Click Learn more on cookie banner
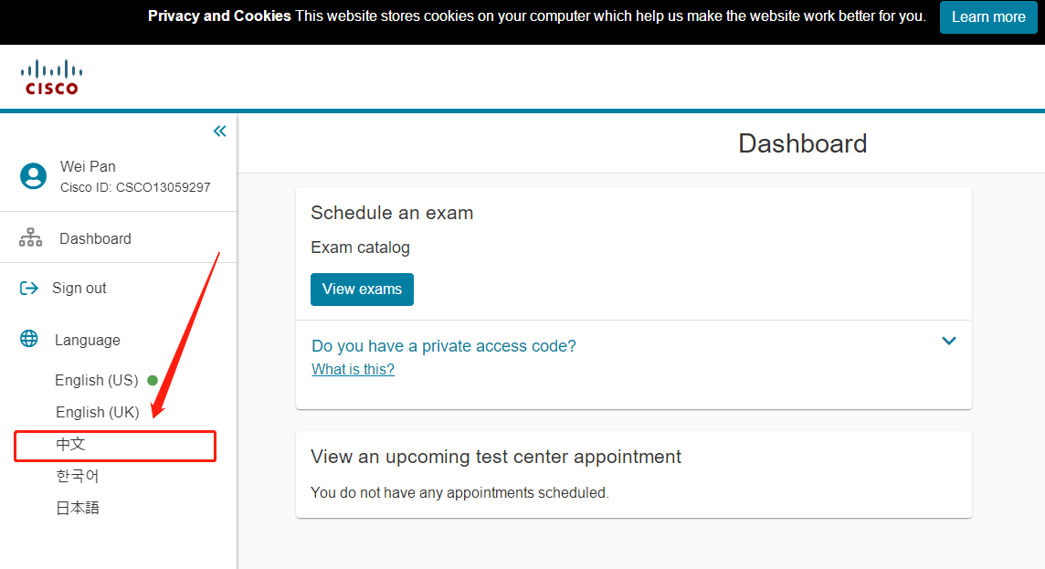The height and width of the screenshot is (569, 1045). pos(988,17)
